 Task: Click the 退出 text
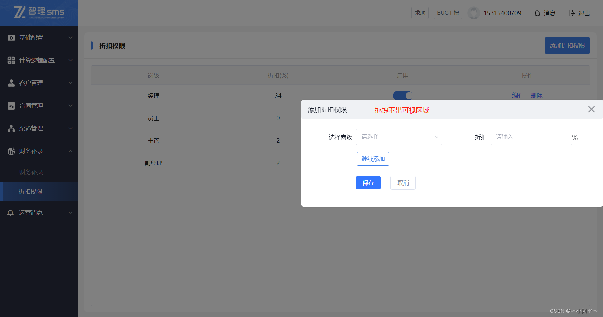[584, 13]
